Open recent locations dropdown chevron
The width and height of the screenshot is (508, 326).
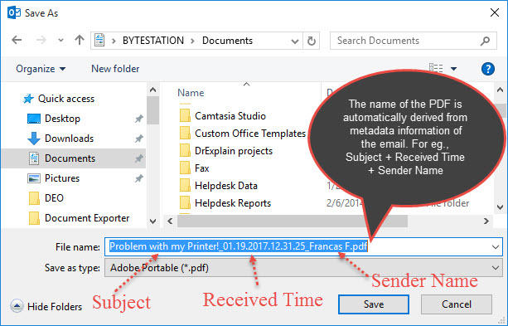click(60, 41)
